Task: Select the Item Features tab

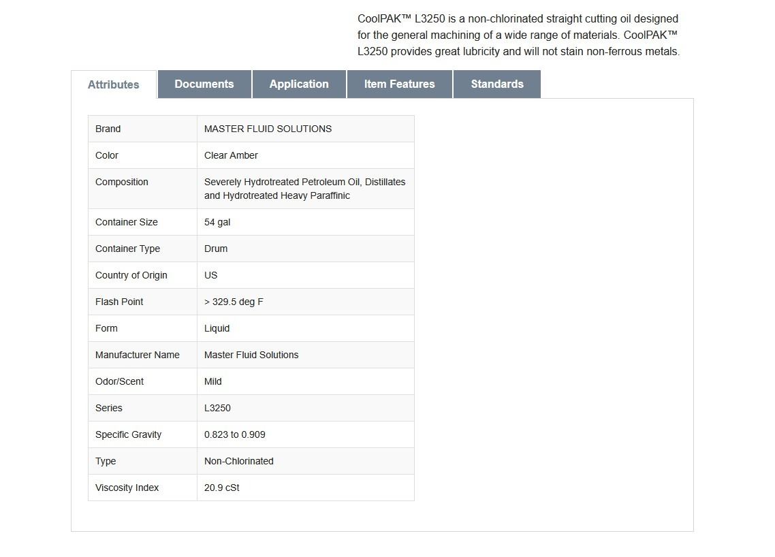Action: click(x=399, y=84)
